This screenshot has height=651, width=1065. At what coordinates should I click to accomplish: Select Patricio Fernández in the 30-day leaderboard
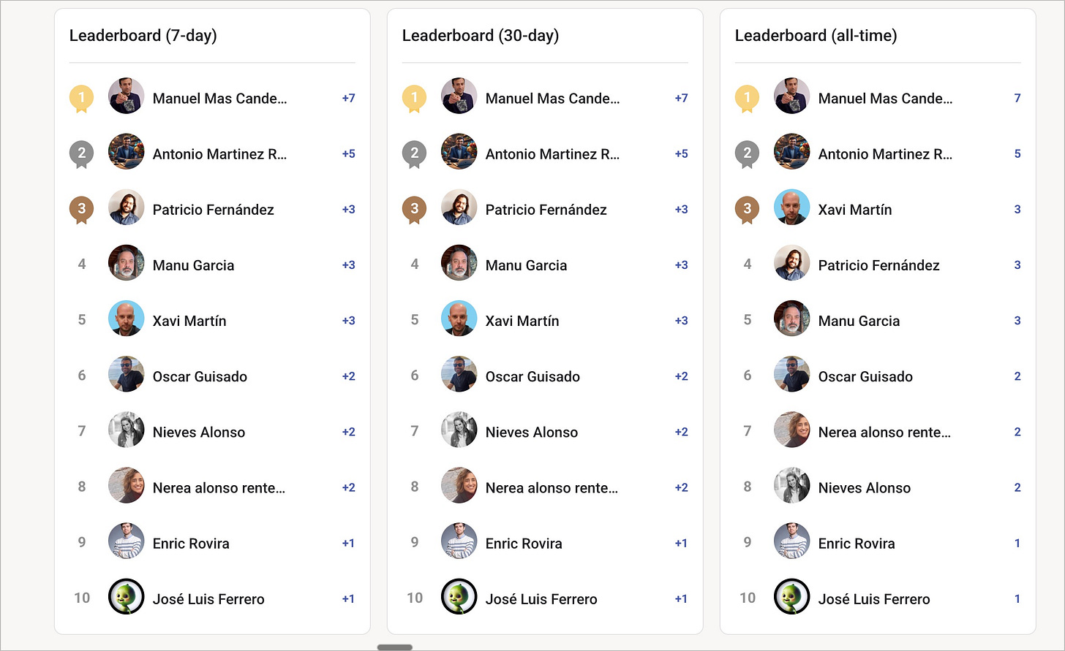546,209
